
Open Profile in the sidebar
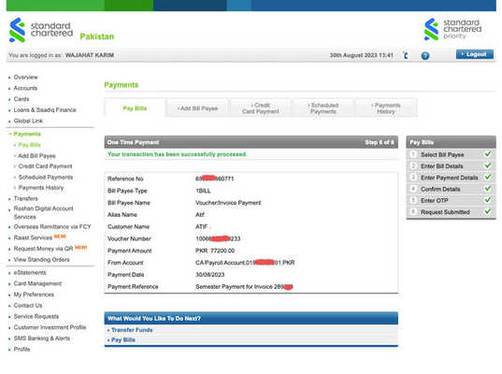[22, 349]
